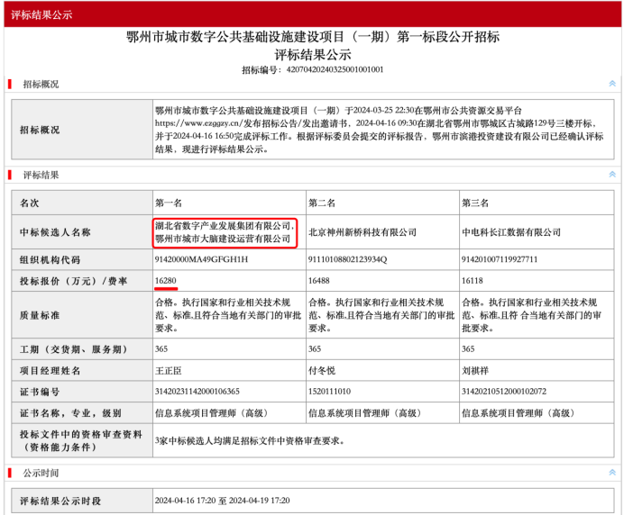This screenshot has height=515, width=624.
Task: Click the 证书编号 row label
Action: point(40,392)
